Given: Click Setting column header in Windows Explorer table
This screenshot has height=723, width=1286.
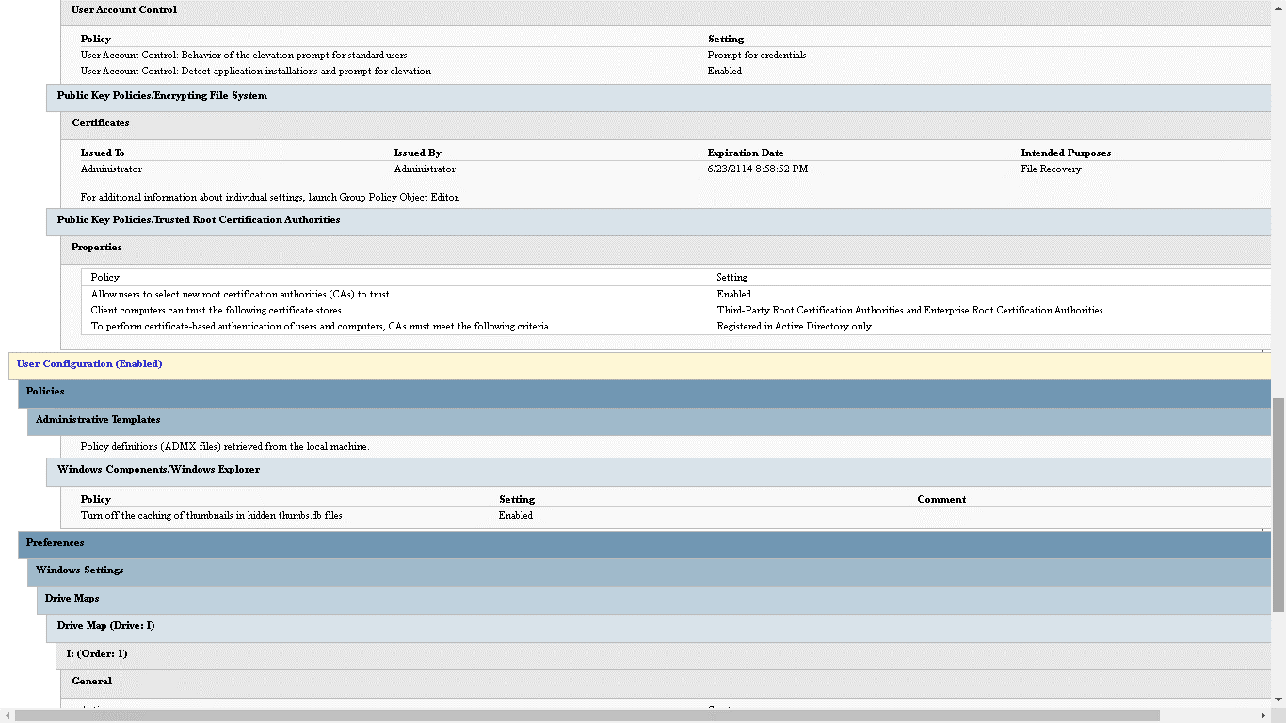Looking at the screenshot, I should pyautogui.click(x=517, y=500).
